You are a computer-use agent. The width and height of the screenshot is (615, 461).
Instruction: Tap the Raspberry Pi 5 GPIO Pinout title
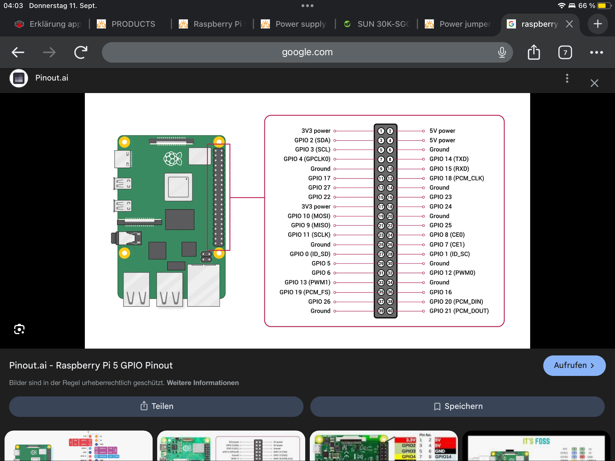(x=91, y=365)
